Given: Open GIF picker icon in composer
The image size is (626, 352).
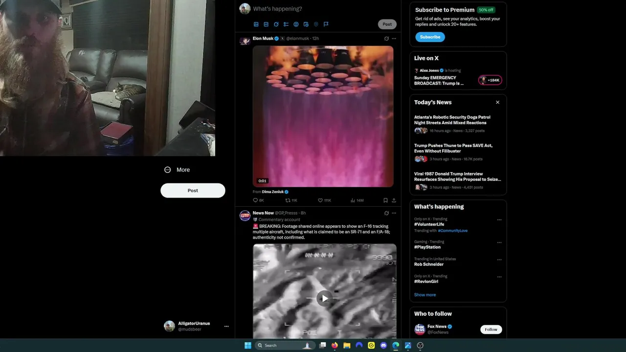Looking at the screenshot, I should (x=266, y=24).
